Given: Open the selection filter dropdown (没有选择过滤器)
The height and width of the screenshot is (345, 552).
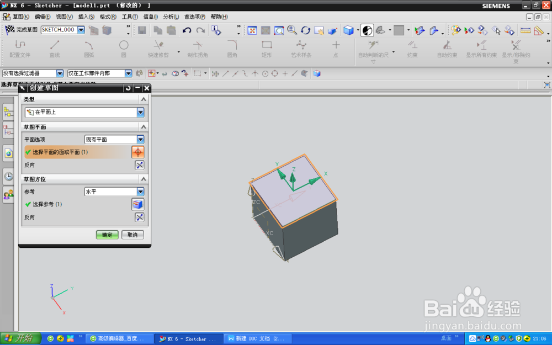Looking at the screenshot, I should pyautogui.click(x=60, y=73).
